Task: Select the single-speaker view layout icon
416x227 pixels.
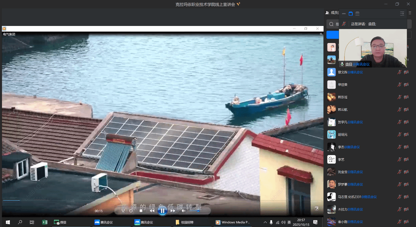Action: coord(350,13)
